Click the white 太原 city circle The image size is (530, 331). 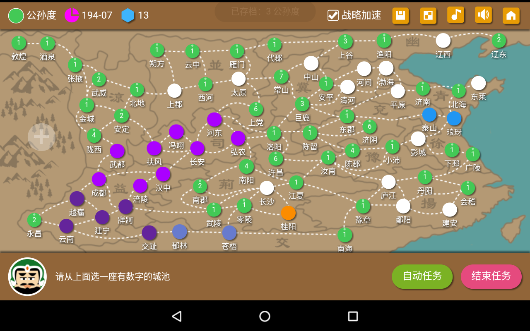(238, 79)
